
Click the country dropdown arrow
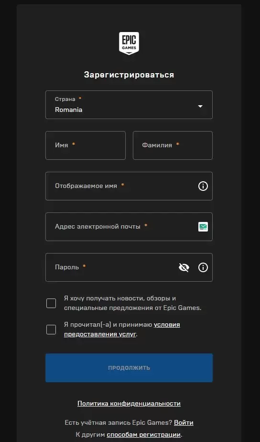coord(200,106)
